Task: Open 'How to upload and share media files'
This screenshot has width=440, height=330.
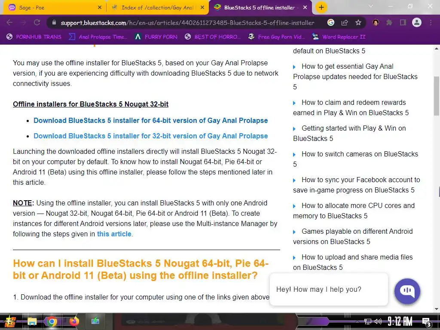Action: click(x=353, y=263)
